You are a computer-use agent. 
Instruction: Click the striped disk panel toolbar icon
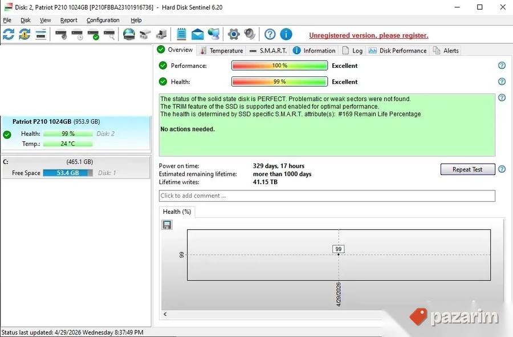[41, 34]
